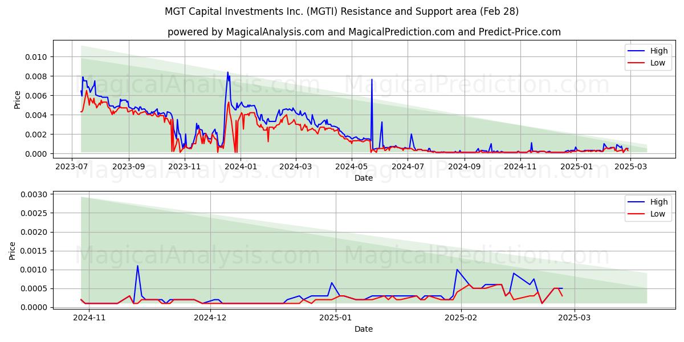Click the upper chart 2025-01 tick label
The width and height of the screenshot is (684, 342).
click(x=577, y=166)
